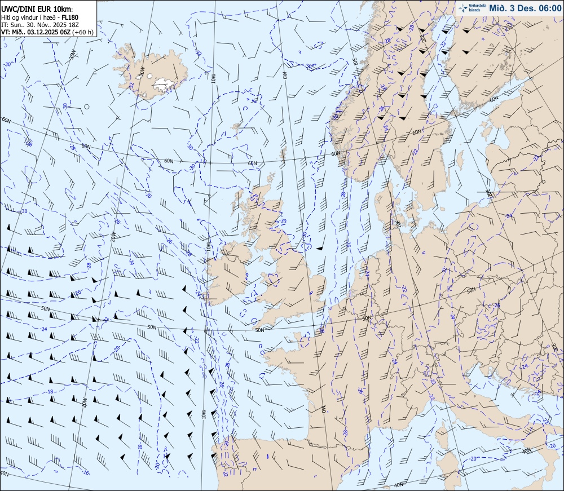Select the "Hiti og vindur í hæð - FL180" line

[39, 17]
